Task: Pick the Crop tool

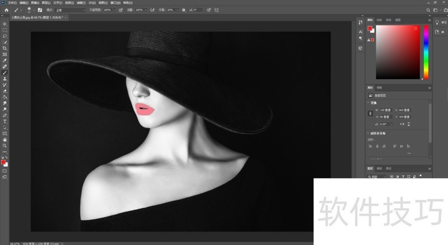Action: pos(5,48)
